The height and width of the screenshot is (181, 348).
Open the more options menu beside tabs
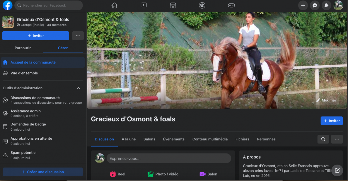[x=337, y=139]
